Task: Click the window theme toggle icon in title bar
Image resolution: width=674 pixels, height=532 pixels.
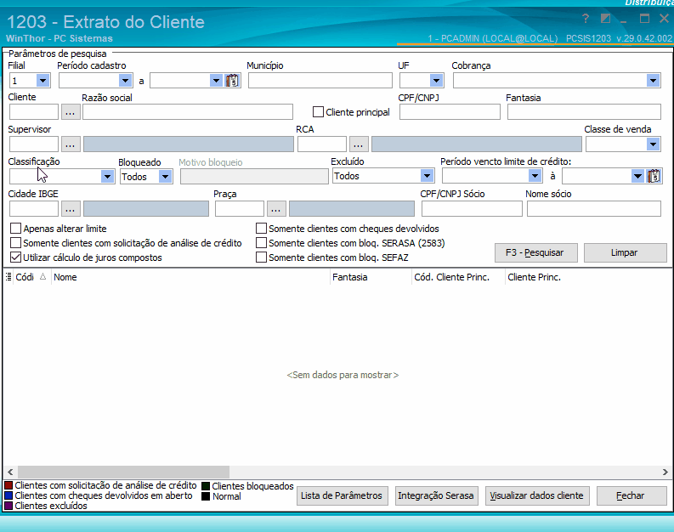Action: [x=605, y=19]
